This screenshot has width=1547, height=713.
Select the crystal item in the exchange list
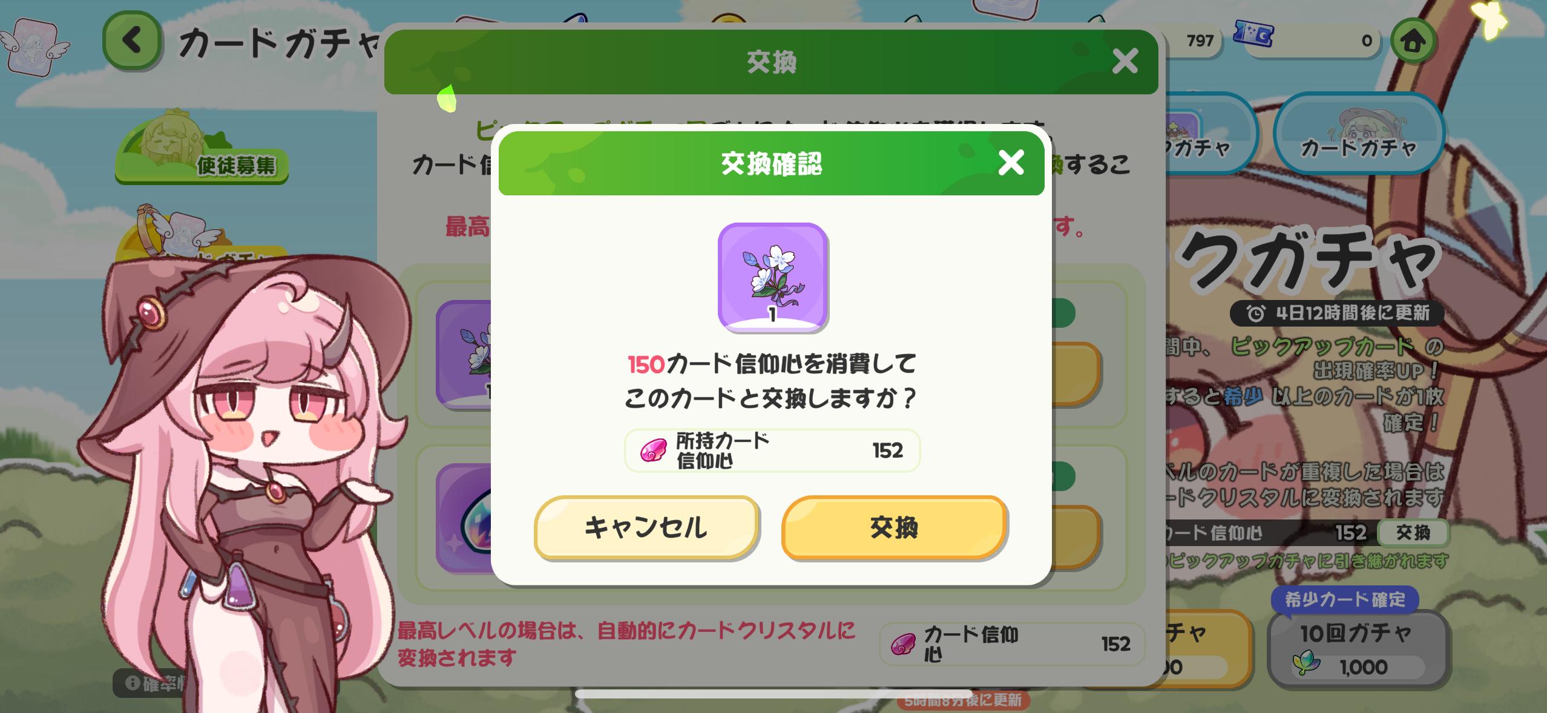464,518
